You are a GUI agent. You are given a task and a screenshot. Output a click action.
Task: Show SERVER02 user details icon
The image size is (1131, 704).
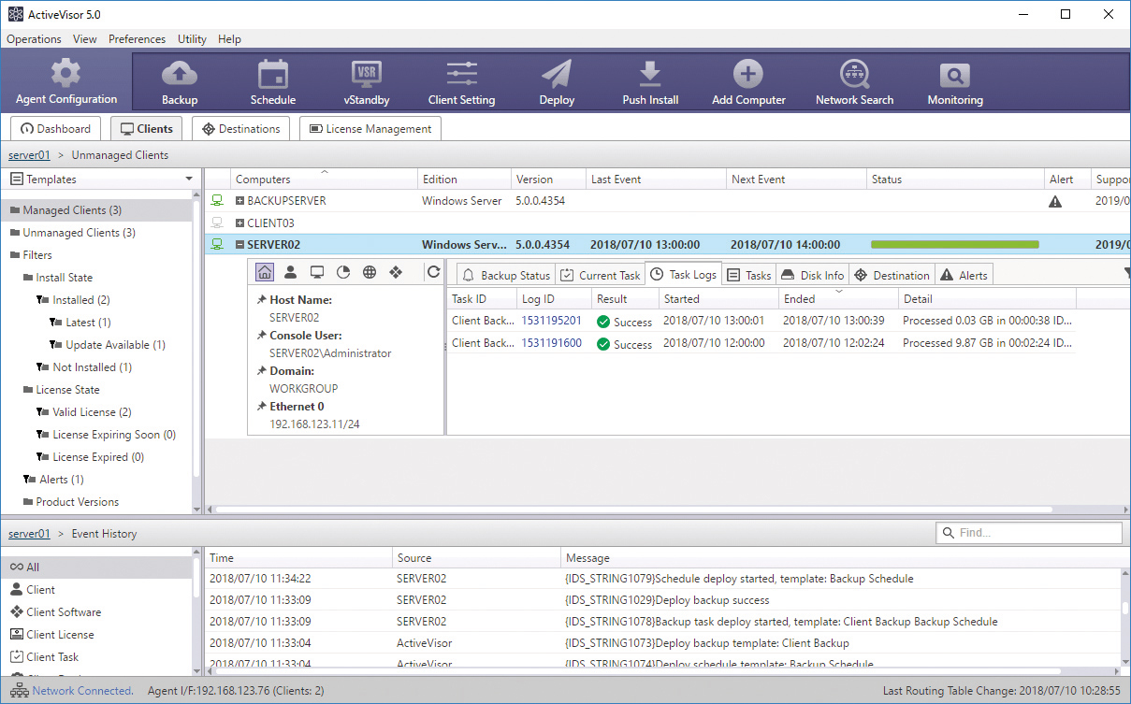point(291,272)
